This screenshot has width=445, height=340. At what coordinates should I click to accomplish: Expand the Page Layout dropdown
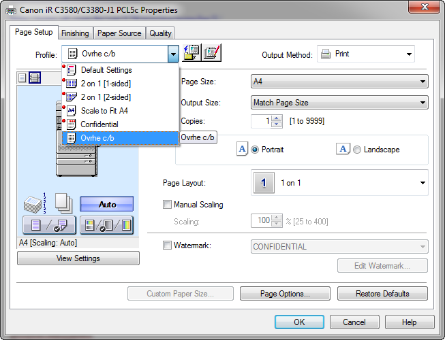click(x=339, y=183)
